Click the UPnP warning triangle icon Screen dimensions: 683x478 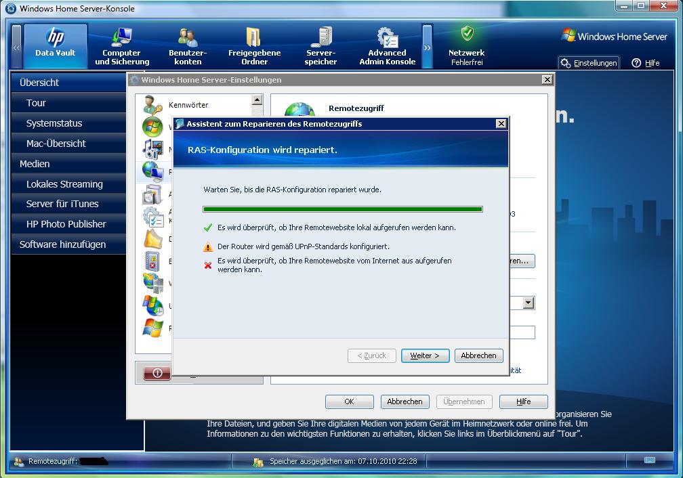(x=208, y=247)
